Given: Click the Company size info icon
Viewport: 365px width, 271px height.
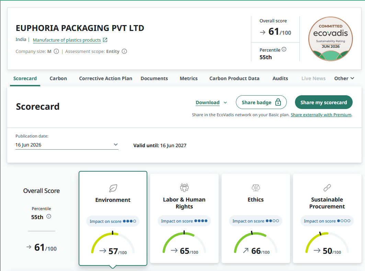Looking at the screenshot, I should click(56, 51).
